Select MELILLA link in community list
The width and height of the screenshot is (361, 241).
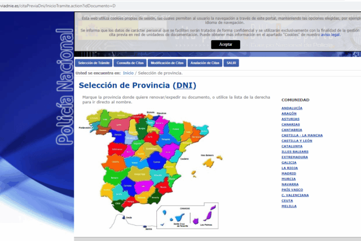289,206
